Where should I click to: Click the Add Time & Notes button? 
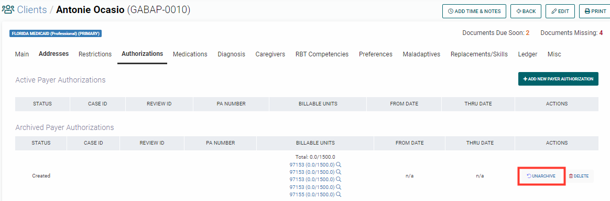[x=474, y=11]
